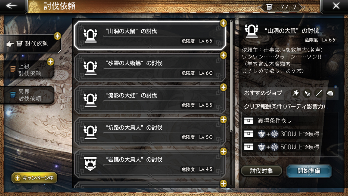Switch to the 上級討伐依頼 tab

pyautogui.click(x=27, y=70)
